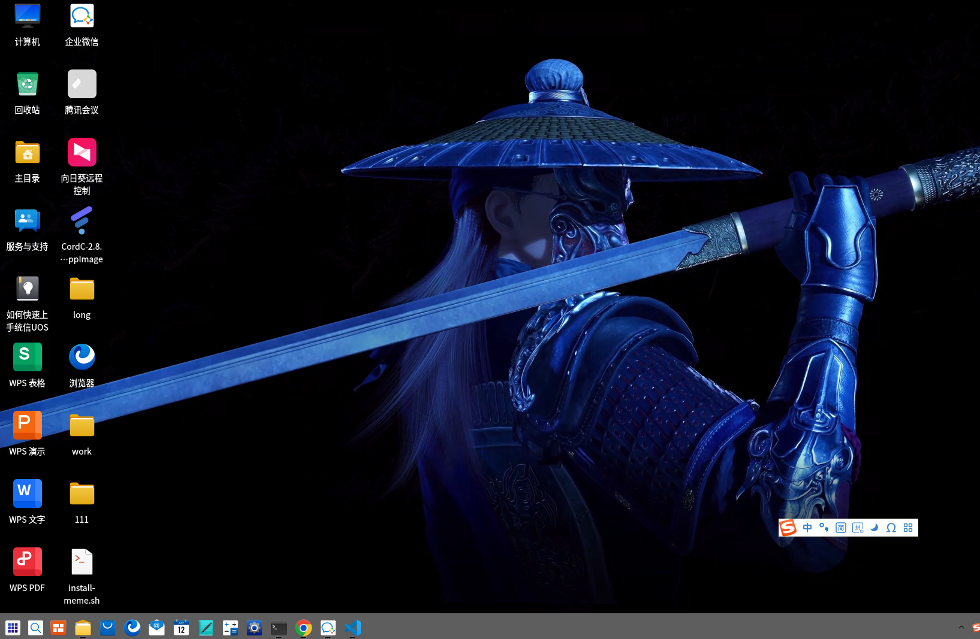Open the Omega symbol panel

coord(891,528)
